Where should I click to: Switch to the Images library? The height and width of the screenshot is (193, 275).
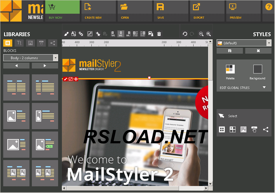point(30,43)
